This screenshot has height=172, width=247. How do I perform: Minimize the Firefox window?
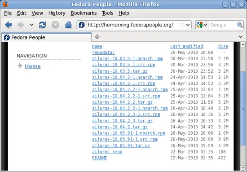[225, 4]
